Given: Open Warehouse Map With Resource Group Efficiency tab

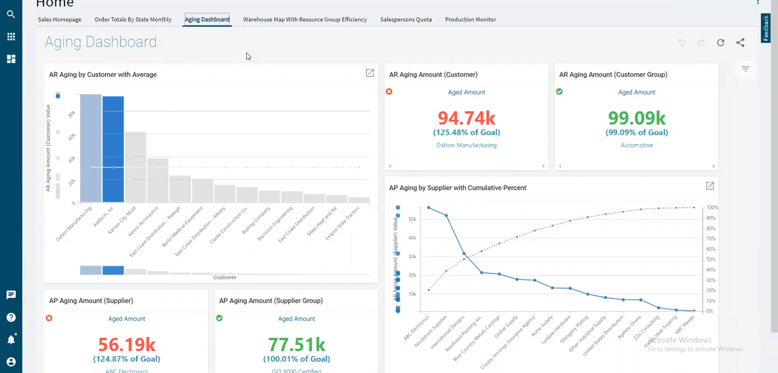Looking at the screenshot, I should pyautogui.click(x=305, y=19).
